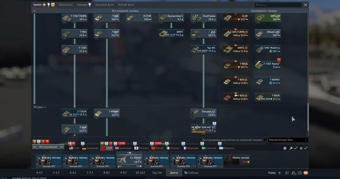Collapse the VIII ранг section
This screenshot has height=179, width=340.
39,107
